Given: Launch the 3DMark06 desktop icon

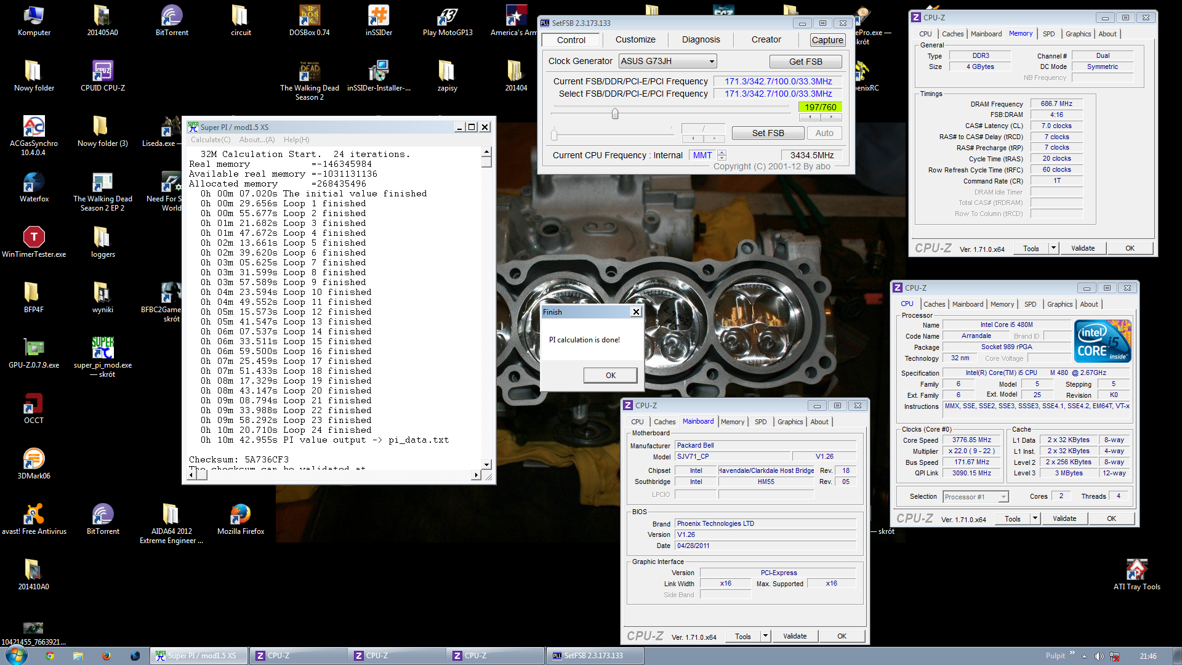Looking at the screenshot, I should tap(34, 464).
